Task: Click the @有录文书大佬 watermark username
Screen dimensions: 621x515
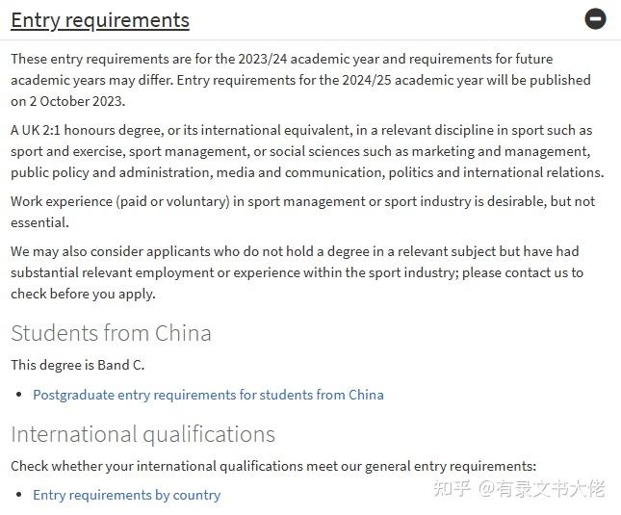Action: click(542, 488)
